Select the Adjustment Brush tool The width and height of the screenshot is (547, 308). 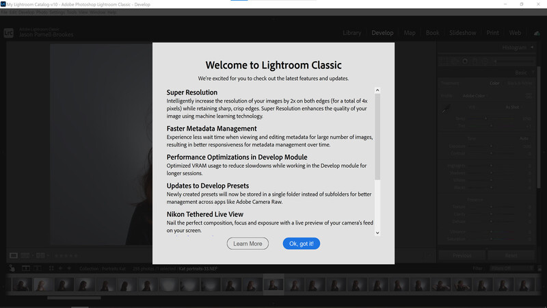pyautogui.click(x=513, y=61)
